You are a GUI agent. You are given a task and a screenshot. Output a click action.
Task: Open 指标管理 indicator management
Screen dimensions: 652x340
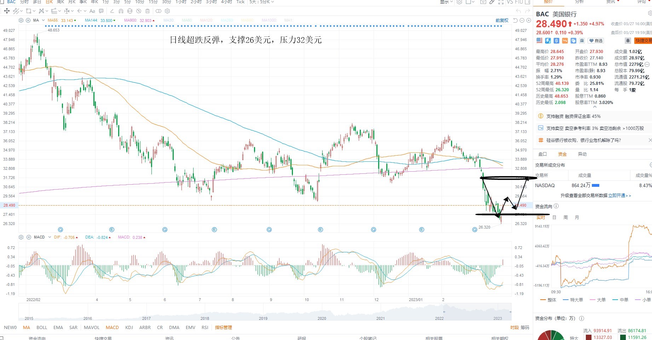pyautogui.click(x=224, y=328)
